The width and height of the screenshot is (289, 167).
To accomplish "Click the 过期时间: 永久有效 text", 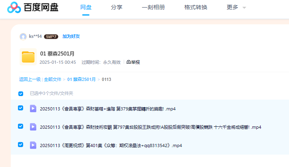I will (101, 62).
